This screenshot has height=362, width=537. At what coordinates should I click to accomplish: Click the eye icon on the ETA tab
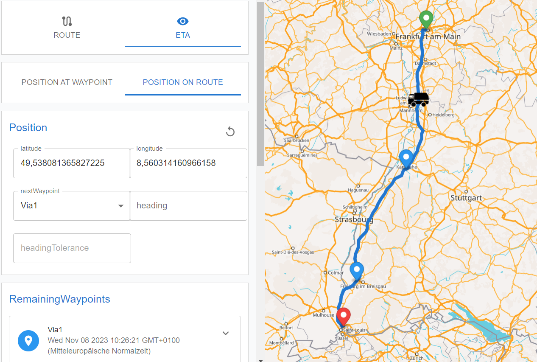click(x=182, y=21)
